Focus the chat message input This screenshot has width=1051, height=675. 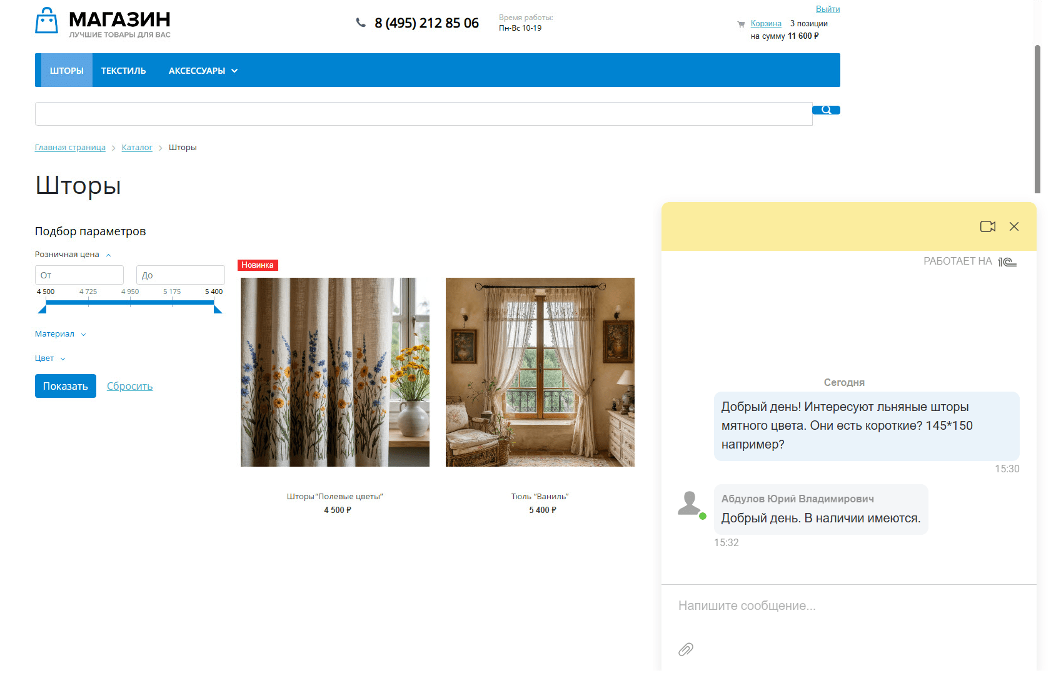pyautogui.click(x=849, y=606)
